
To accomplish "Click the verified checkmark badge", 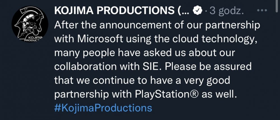I will click(x=198, y=11).
